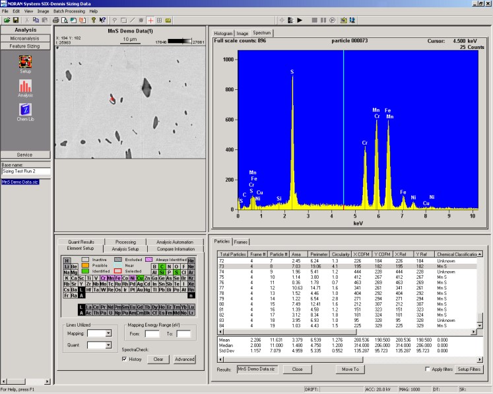
Task: Sort by the Area column header
Action: [298, 254]
